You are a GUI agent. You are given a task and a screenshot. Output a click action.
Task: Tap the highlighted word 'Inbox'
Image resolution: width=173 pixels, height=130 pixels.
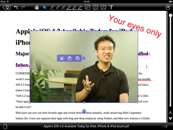click(x=22, y=65)
